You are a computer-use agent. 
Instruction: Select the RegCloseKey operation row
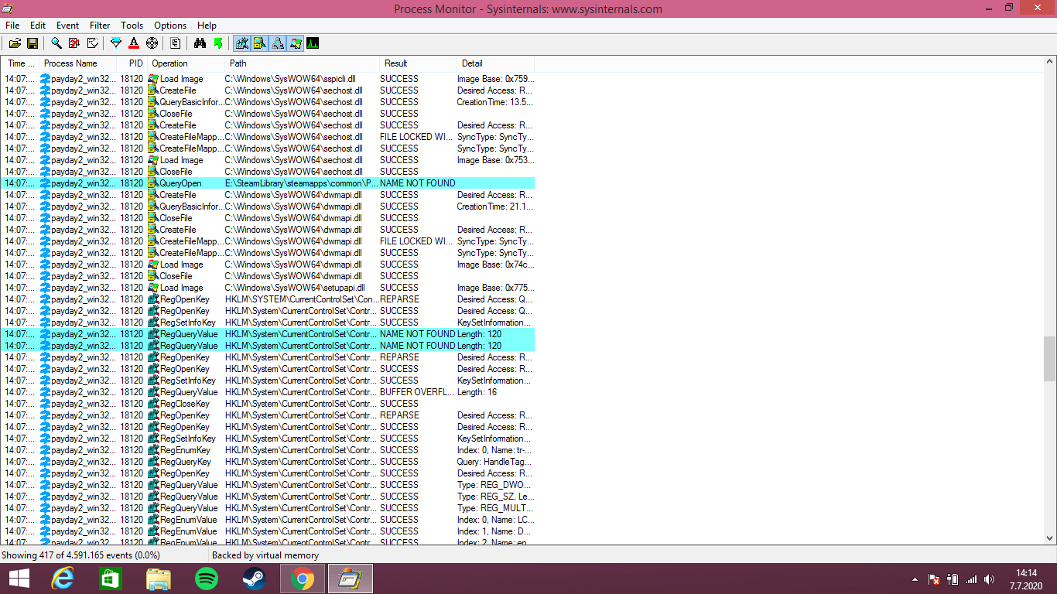pos(268,404)
